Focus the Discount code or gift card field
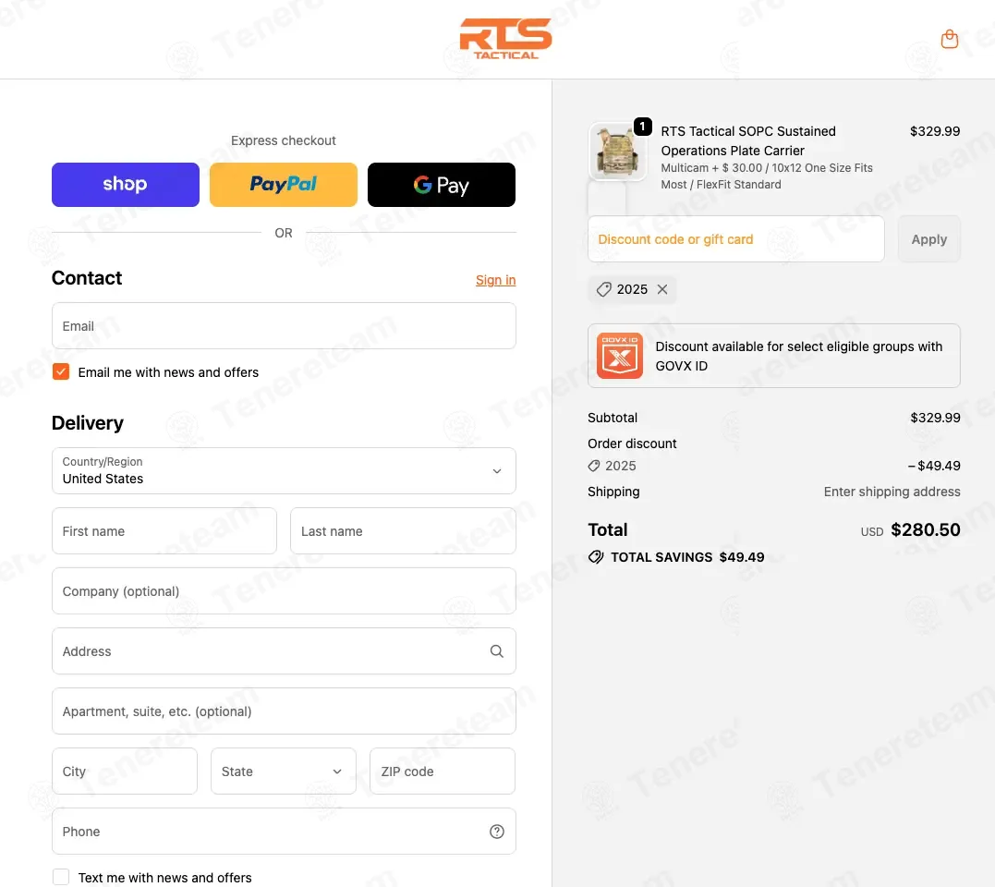Image resolution: width=995 pixels, height=887 pixels. click(x=736, y=239)
